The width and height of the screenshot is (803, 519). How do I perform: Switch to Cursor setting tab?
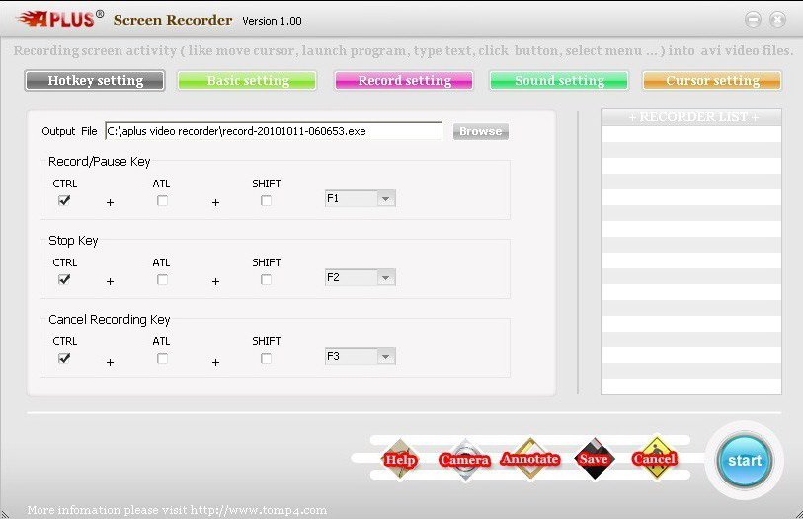click(712, 80)
